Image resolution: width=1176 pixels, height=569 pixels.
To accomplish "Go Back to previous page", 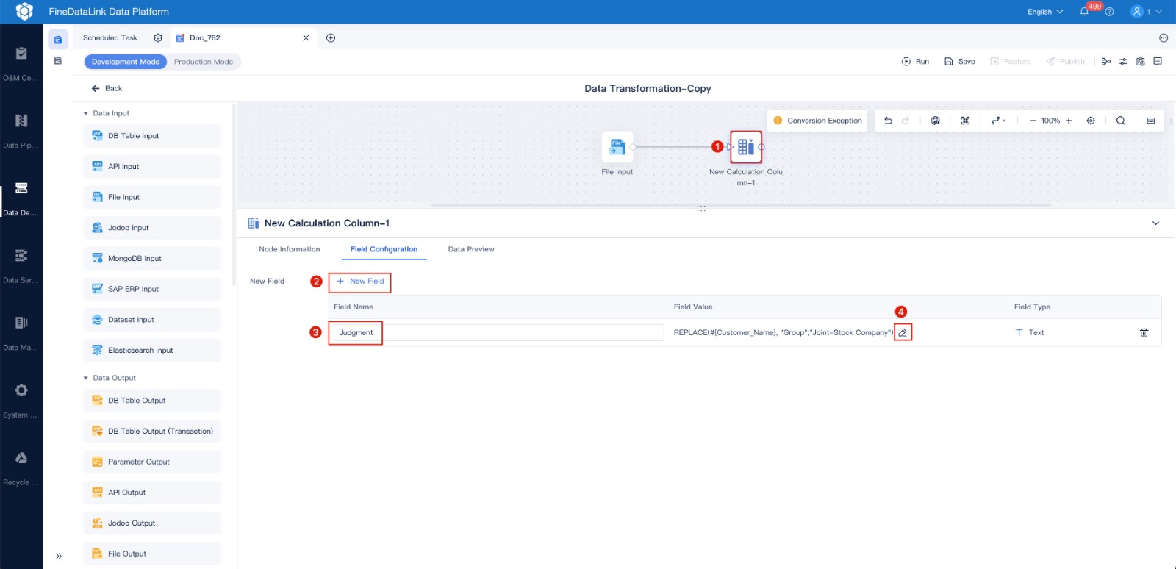I will (107, 88).
